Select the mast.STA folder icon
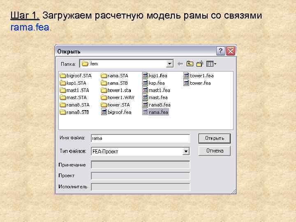The height and width of the screenshot is (222, 296). click(x=62, y=97)
